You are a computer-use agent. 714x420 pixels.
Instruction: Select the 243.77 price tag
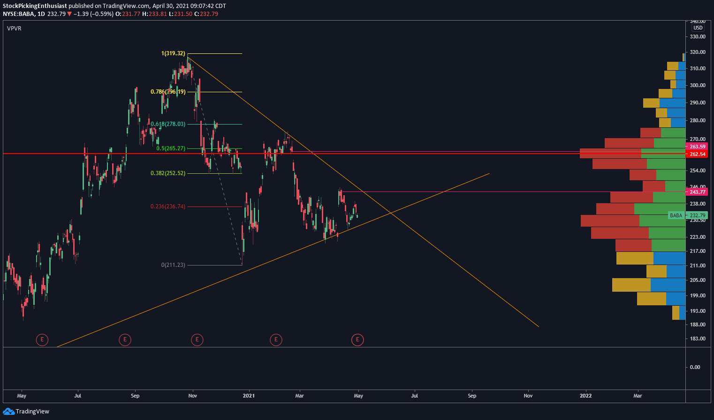pyautogui.click(x=697, y=192)
